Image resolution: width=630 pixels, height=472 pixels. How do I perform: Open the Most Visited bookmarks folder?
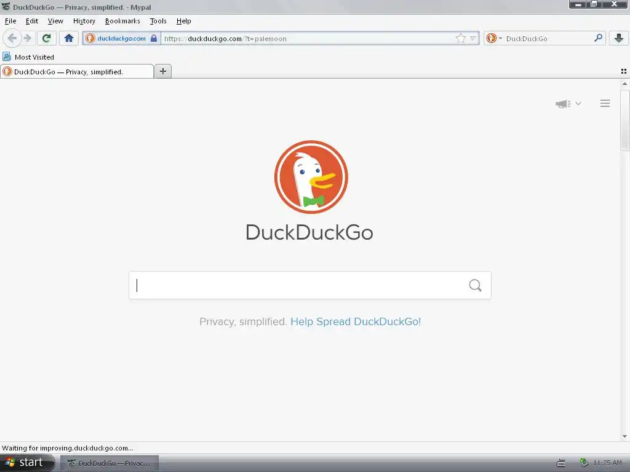point(28,57)
